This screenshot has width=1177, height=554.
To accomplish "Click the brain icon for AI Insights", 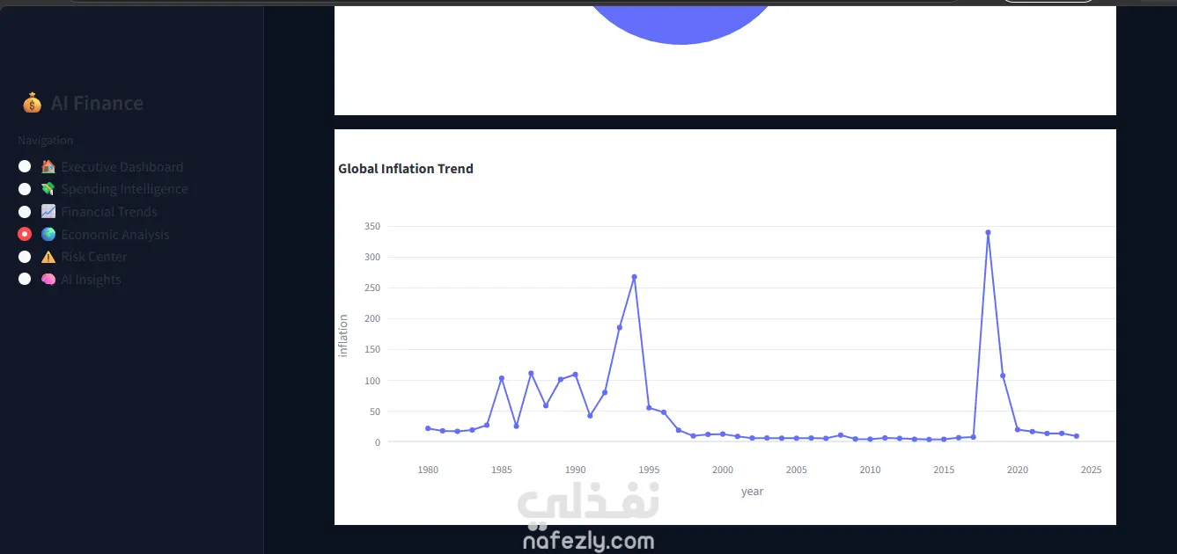I will [48, 280].
